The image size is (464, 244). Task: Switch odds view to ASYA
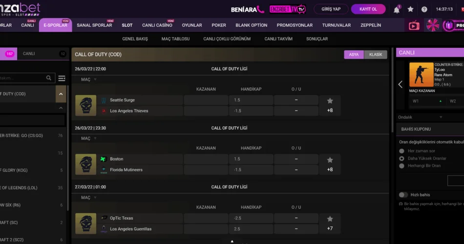354,55
